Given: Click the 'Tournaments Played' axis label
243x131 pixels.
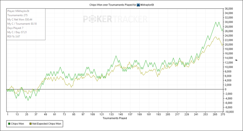Looking at the screenshot, I should pos(115,118).
